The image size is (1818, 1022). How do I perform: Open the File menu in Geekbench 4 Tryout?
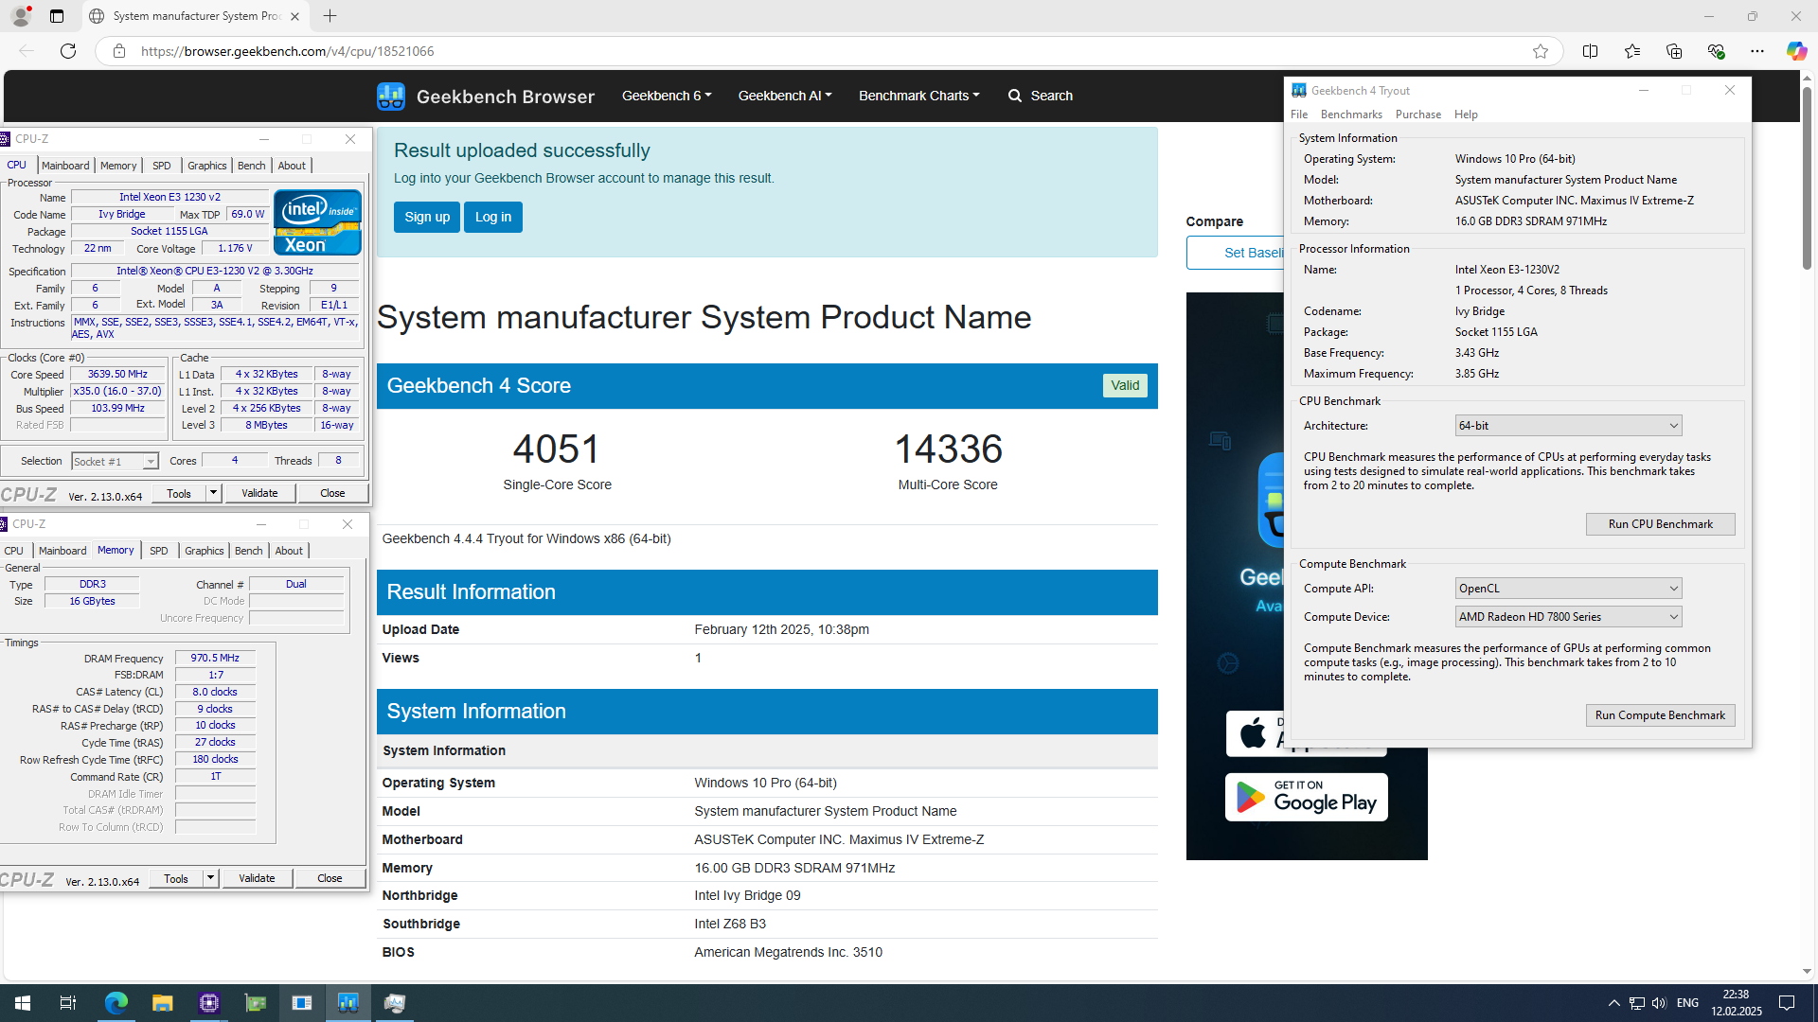[1299, 115]
